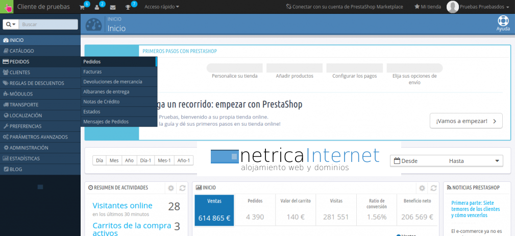Refresh the Inicio chart panel
This screenshot has width=515, height=236.
click(x=433, y=188)
